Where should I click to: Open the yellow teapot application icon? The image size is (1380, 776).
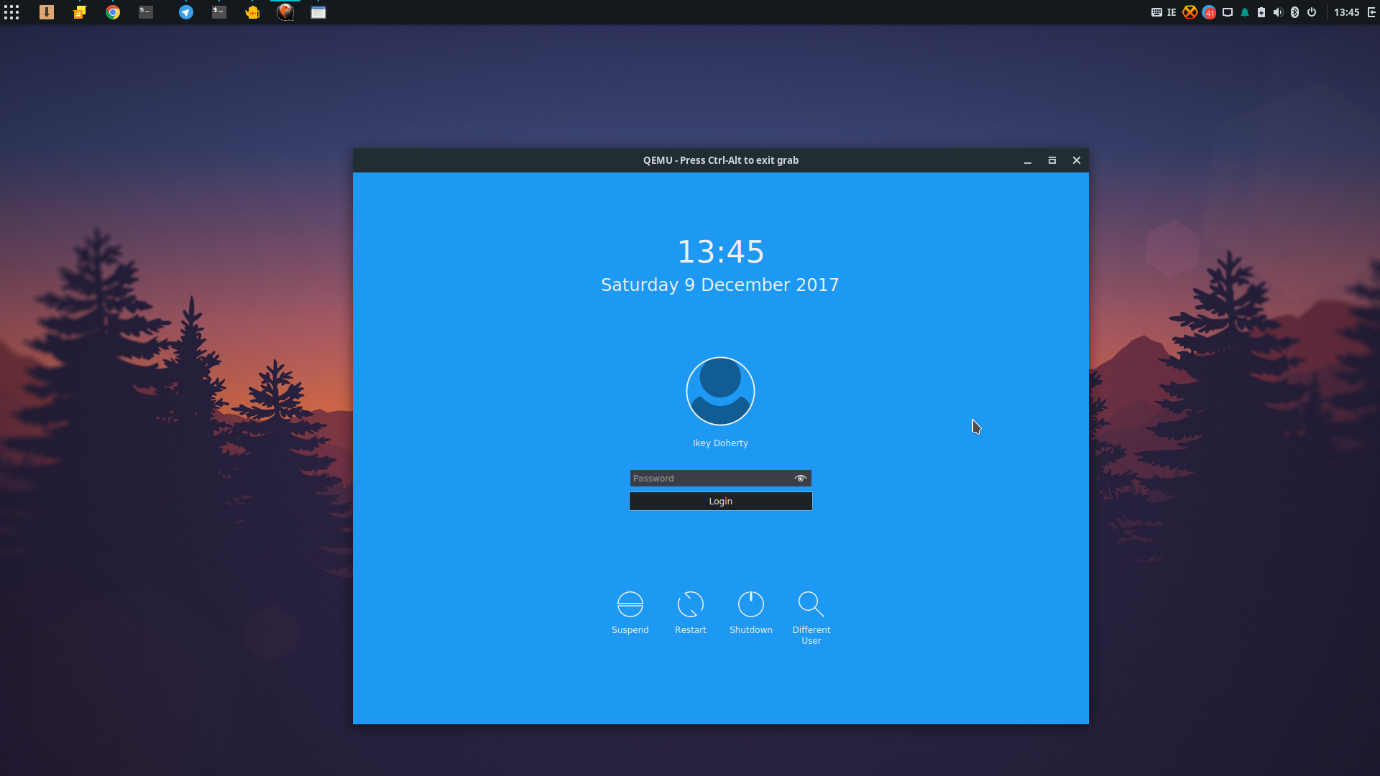tap(252, 12)
